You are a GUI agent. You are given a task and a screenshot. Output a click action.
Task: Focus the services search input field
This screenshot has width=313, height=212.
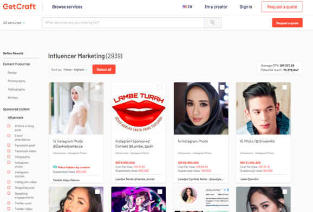(123, 23)
